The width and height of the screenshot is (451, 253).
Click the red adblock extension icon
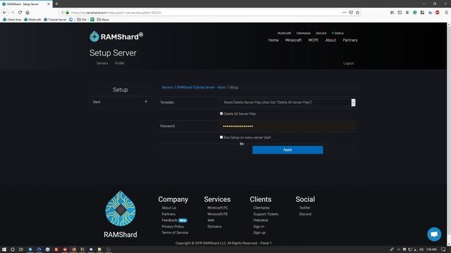click(438, 13)
